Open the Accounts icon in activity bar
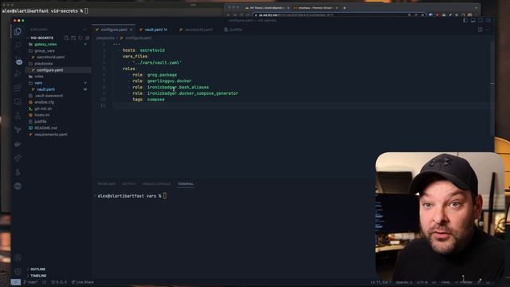Image resolution: width=510 pixels, height=287 pixels. pos(18,258)
